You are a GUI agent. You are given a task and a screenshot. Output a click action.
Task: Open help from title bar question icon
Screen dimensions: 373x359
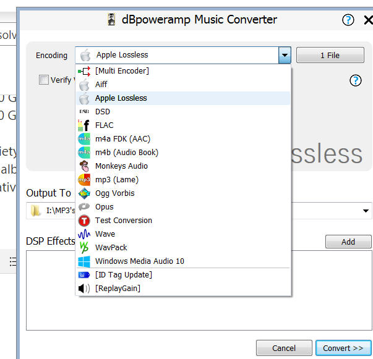tap(348, 20)
